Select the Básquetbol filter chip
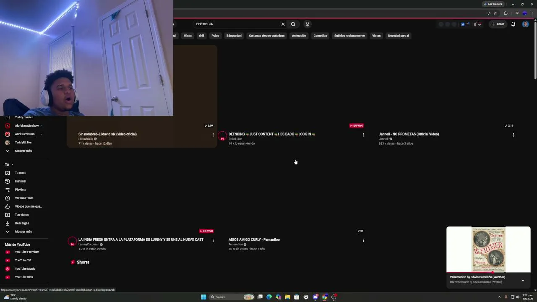Screen dimensions: 537x302 point(234,36)
